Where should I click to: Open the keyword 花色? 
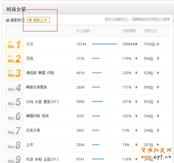[x=30, y=59]
